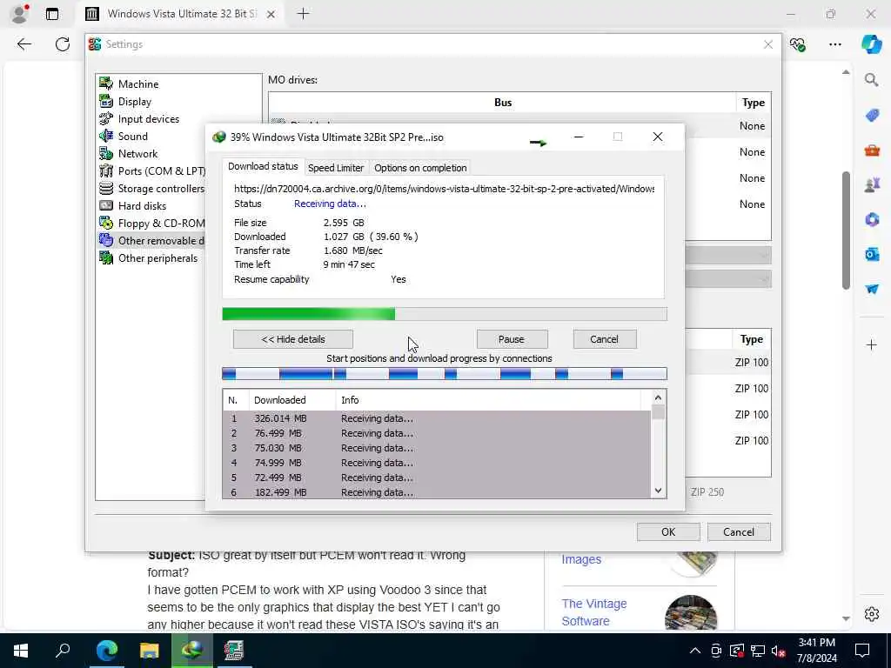Click the green download progress bar

pos(445,314)
